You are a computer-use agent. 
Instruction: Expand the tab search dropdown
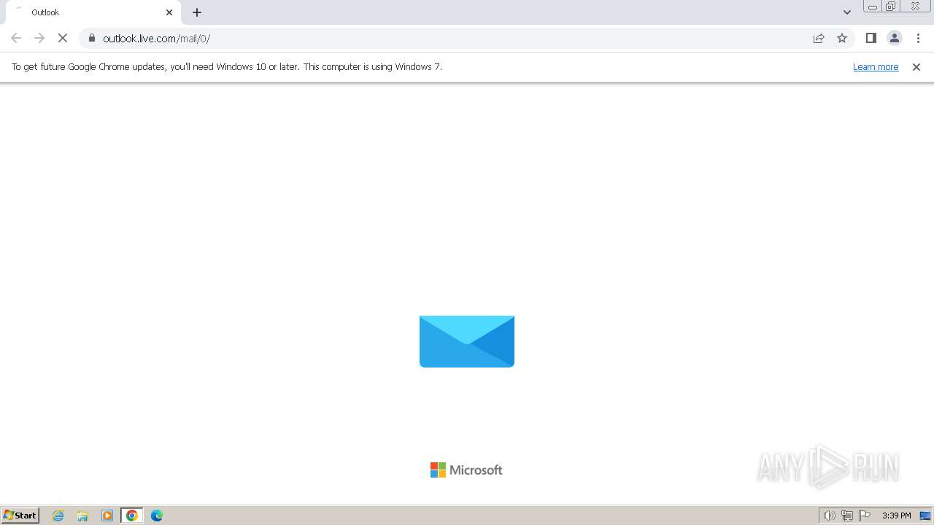847,12
